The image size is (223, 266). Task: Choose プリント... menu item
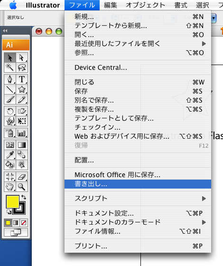(x=138, y=246)
